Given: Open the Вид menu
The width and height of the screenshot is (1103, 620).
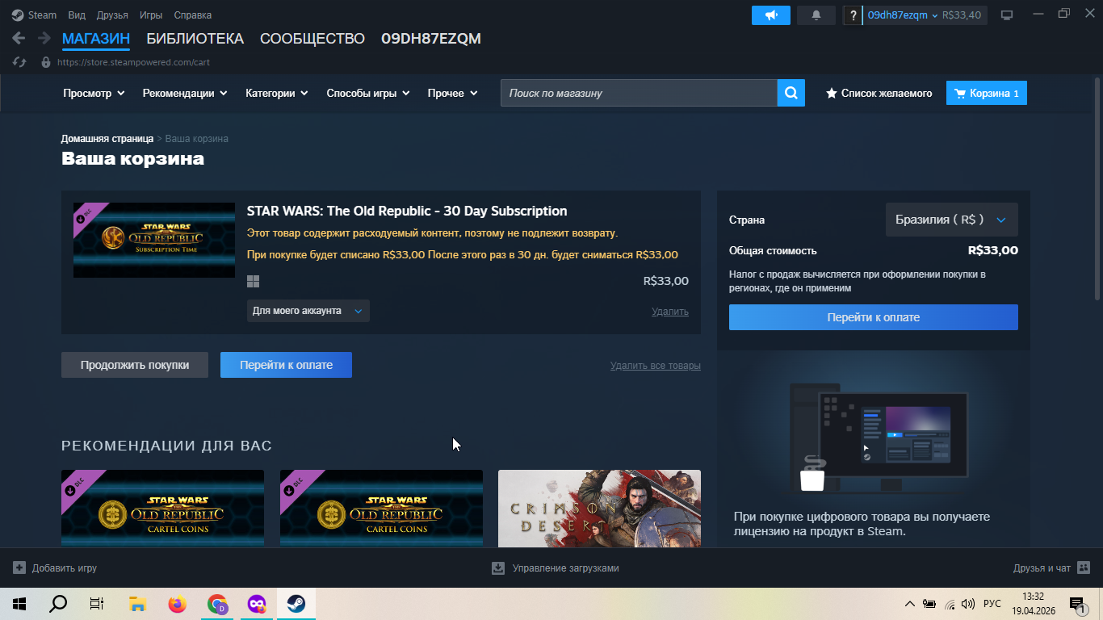Looking at the screenshot, I should [77, 15].
